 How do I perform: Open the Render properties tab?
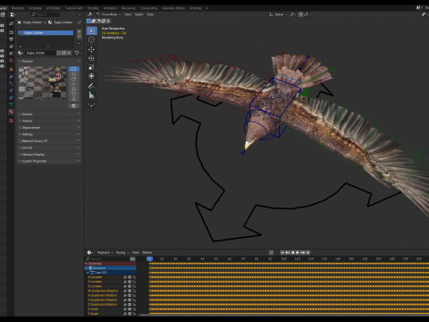[12, 32]
